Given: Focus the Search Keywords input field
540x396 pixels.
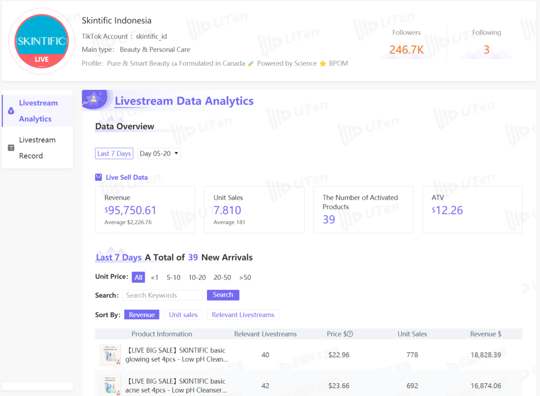Looking at the screenshot, I should point(163,295).
